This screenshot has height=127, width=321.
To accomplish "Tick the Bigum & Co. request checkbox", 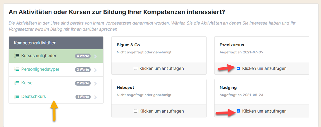I will click(135, 68).
